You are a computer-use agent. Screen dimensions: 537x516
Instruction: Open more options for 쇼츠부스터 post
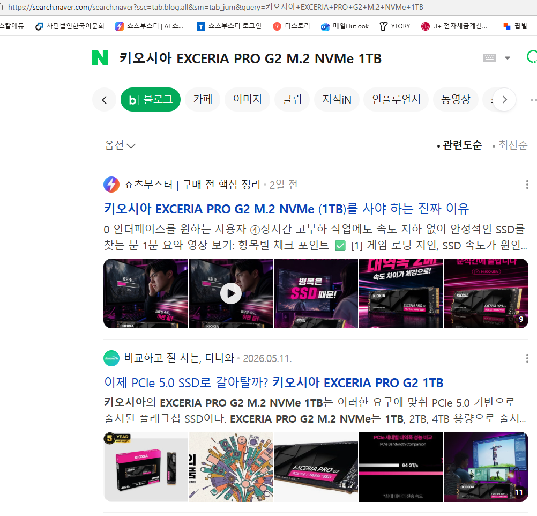point(527,185)
